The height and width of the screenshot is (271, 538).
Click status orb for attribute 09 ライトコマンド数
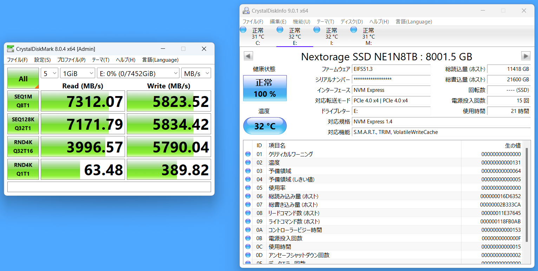pos(248,221)
